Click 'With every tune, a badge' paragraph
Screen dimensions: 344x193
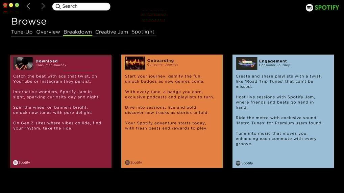(169, 94)
